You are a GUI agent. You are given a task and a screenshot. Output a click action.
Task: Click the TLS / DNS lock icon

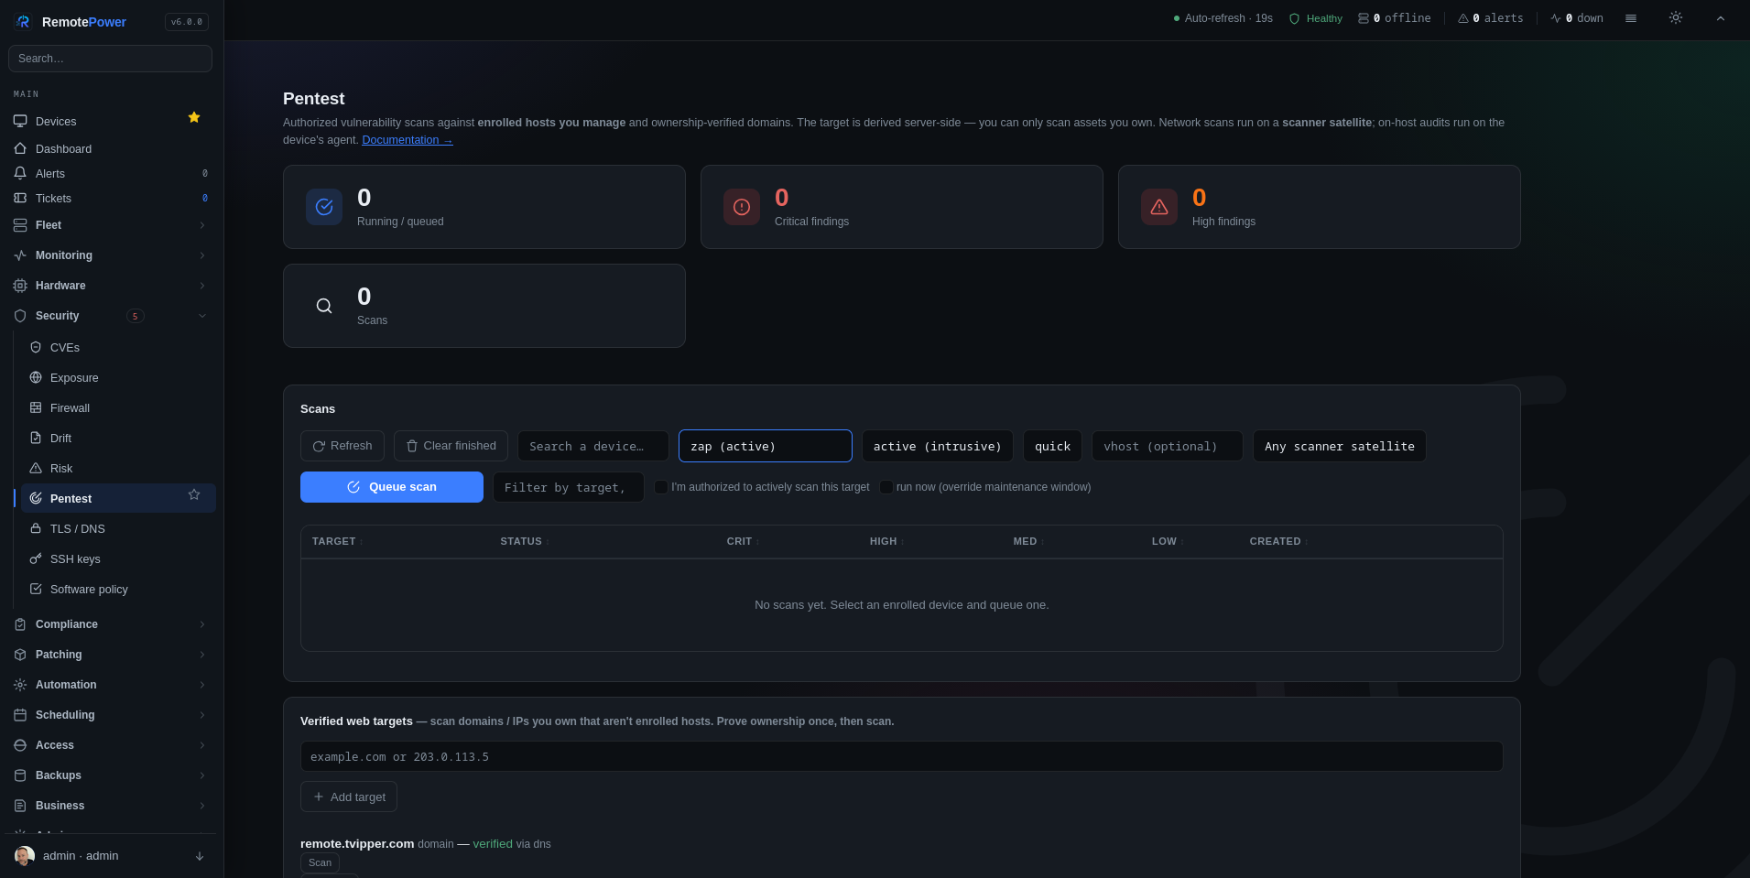pos(36,528)
